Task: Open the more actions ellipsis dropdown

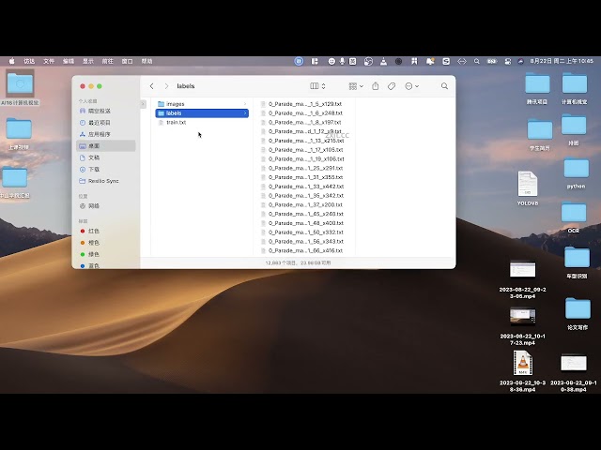Action: click(411, 86)
